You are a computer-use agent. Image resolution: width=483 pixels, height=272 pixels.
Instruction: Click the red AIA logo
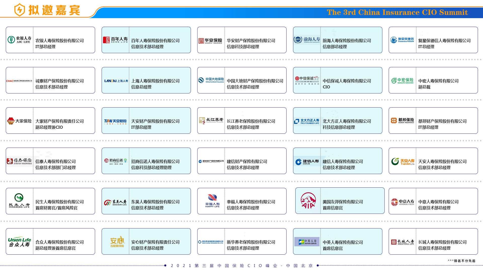tap(308, 200)
